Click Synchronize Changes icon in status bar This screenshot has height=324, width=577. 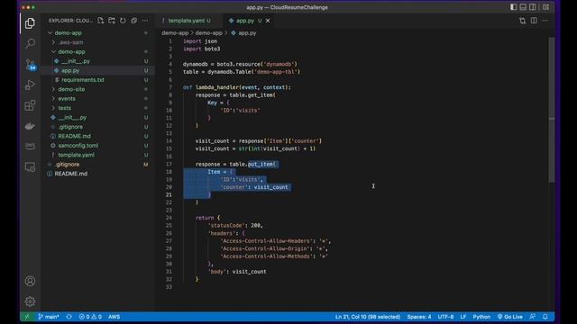tap(69, 317)
